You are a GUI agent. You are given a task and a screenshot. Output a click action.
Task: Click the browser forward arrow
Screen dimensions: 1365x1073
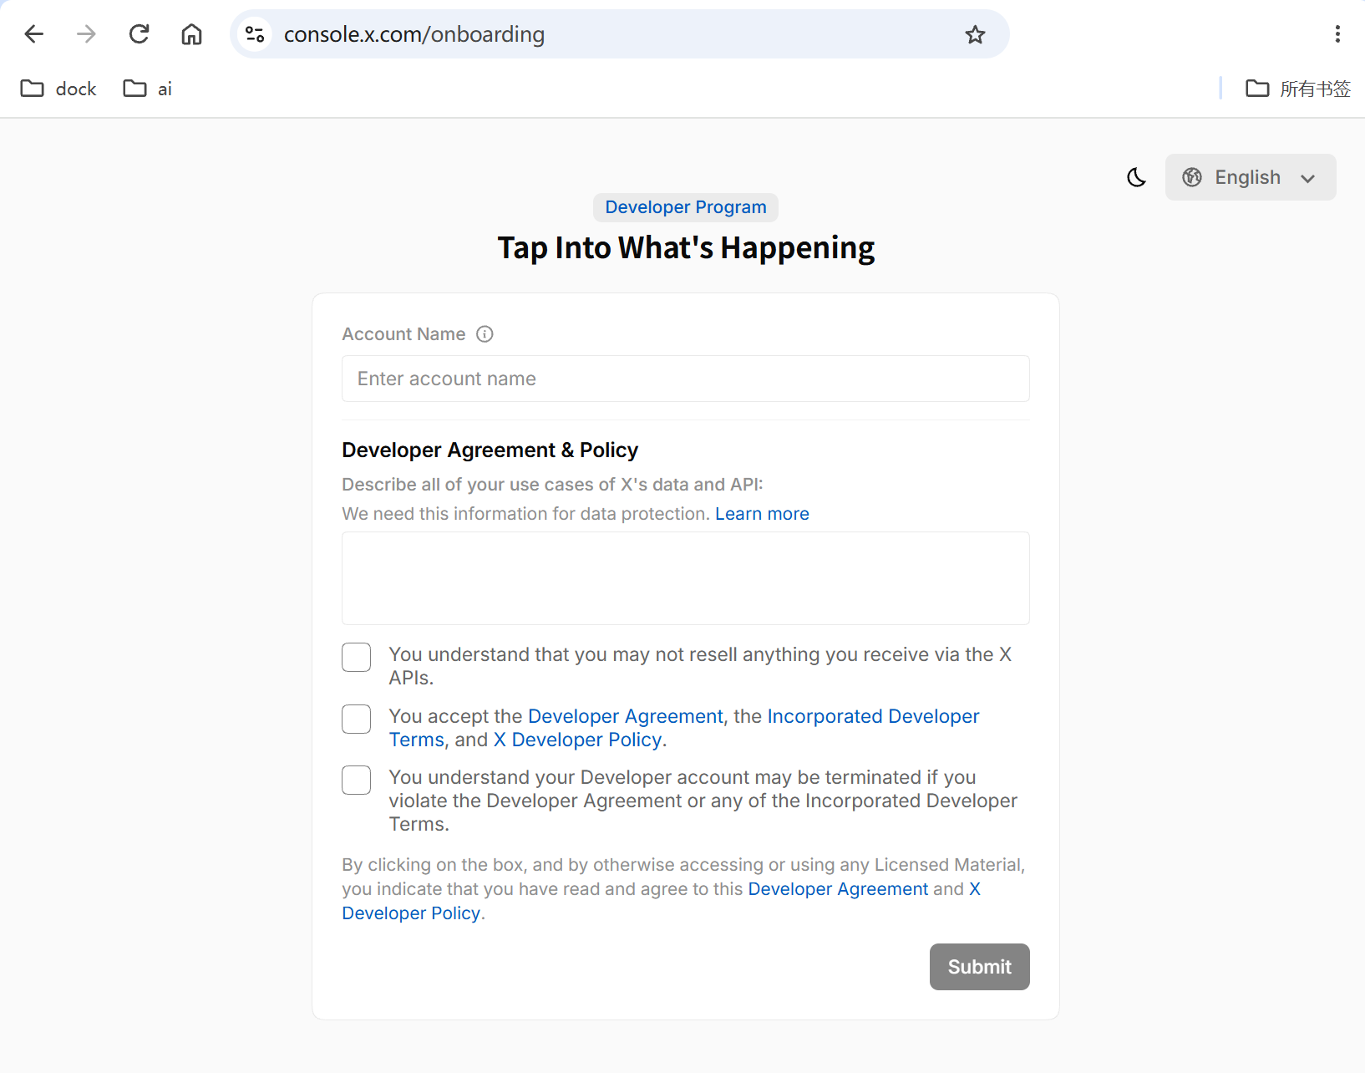click(x=86, y=34)
